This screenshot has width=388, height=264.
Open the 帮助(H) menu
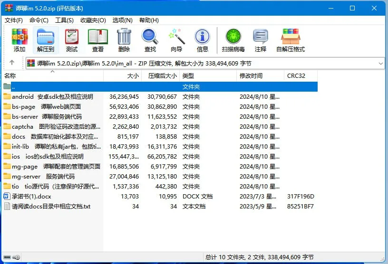tap(149, 20)
